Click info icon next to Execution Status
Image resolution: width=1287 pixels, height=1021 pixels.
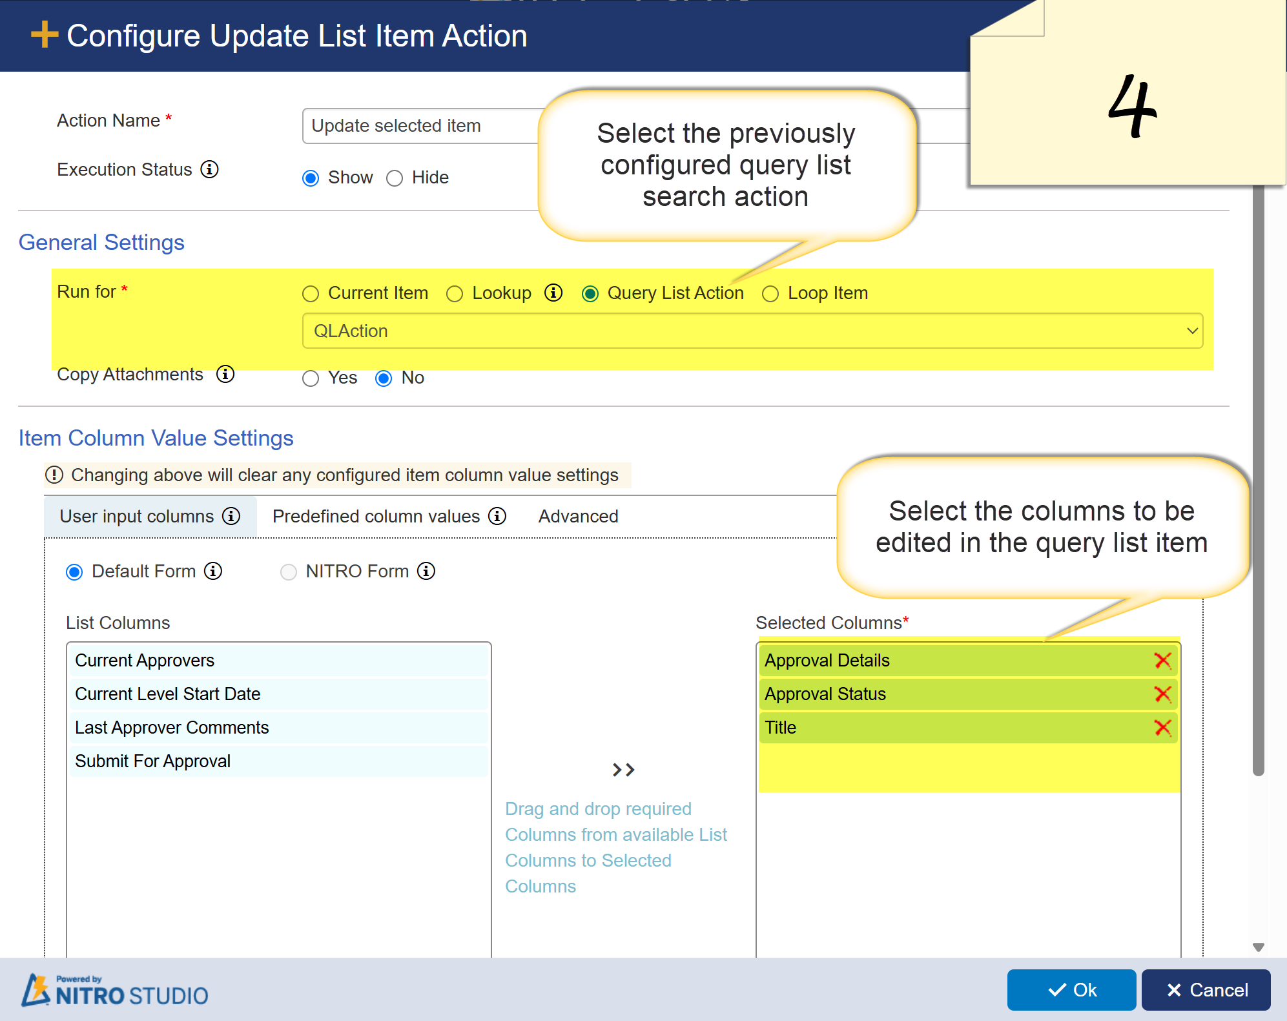[x=209, y=169]
